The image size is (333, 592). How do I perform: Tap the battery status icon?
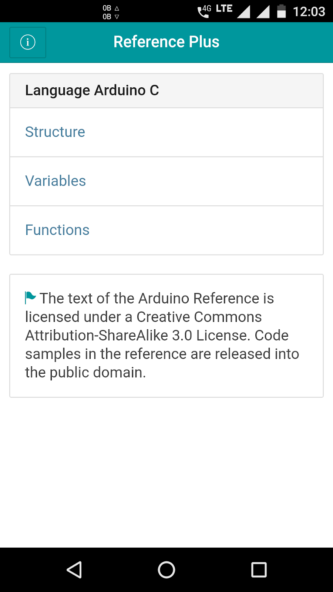click(282, 11)
